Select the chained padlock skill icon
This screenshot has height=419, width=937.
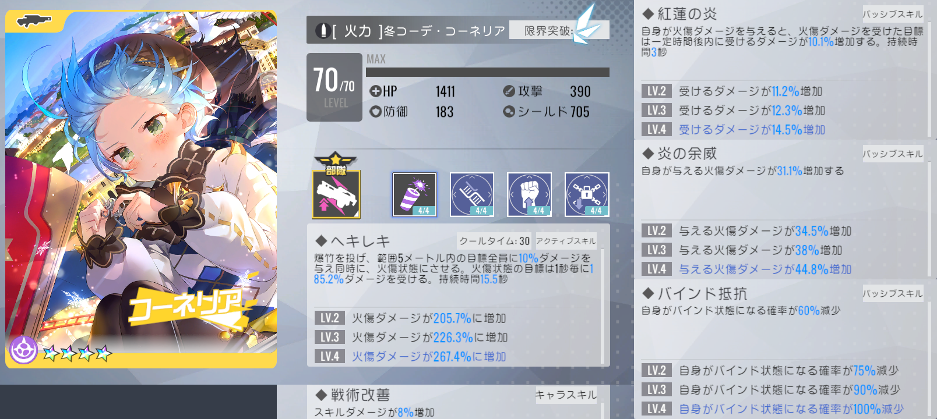pos(587,194)
